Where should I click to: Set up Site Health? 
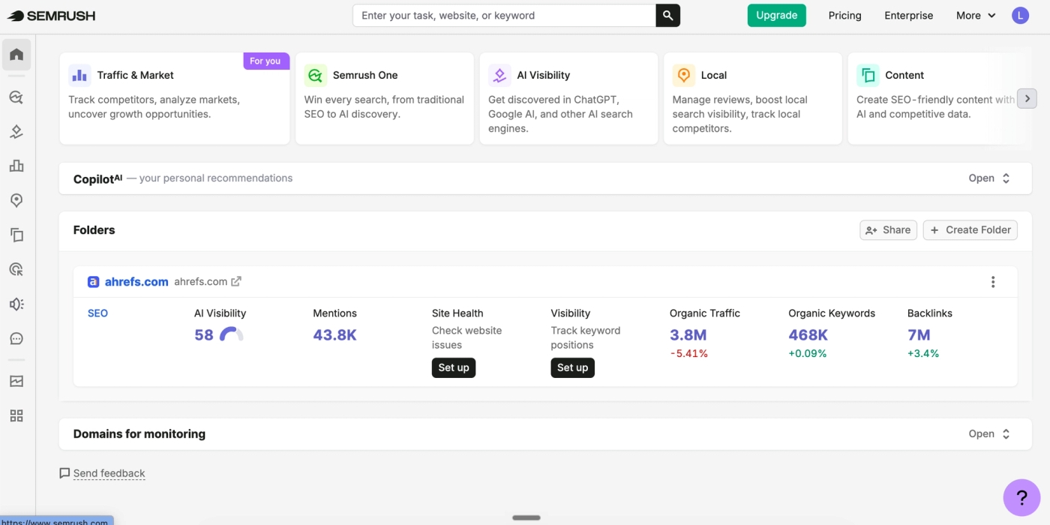(x=454, y=367)
